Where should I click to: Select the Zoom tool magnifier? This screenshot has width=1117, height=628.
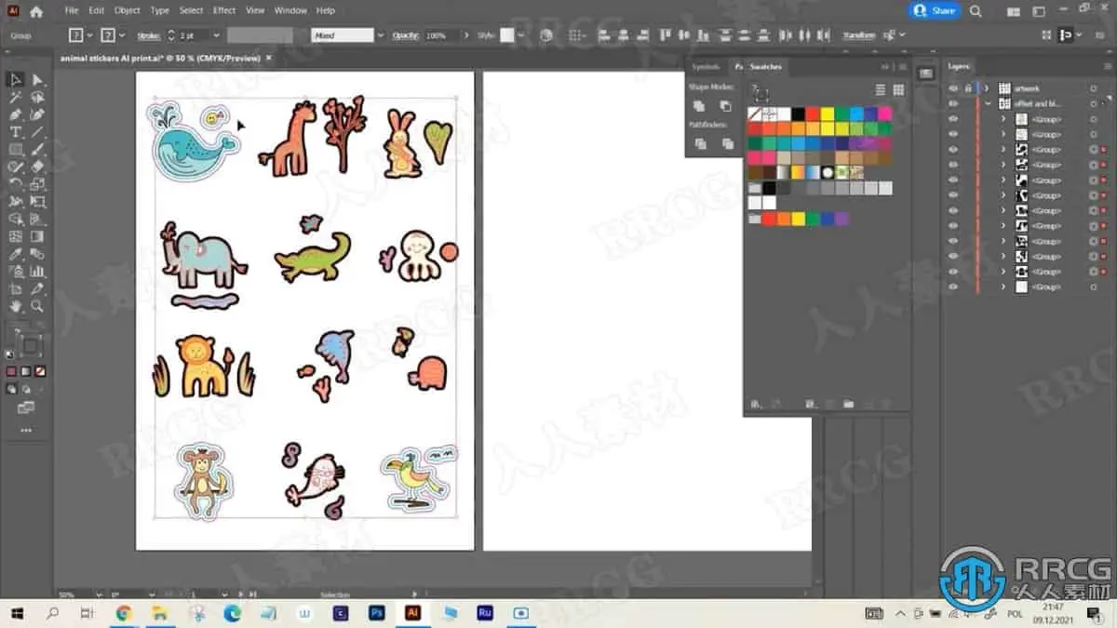(x=37, y=306)
